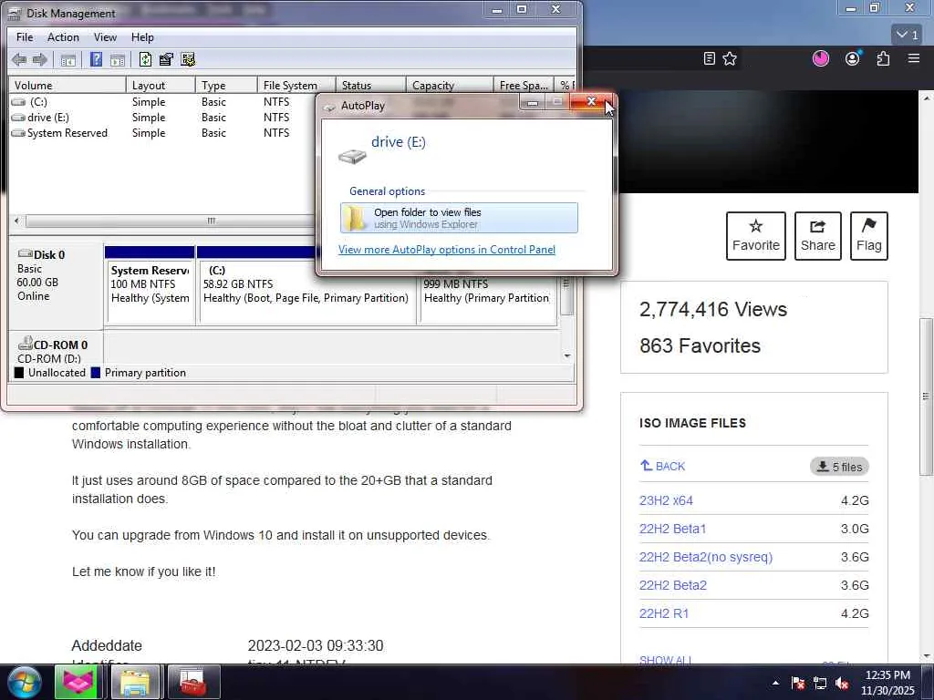Show hidden tray icons arrow
Image resolution: width=934 pixels, height=700 pixels.
click(775, 683)
